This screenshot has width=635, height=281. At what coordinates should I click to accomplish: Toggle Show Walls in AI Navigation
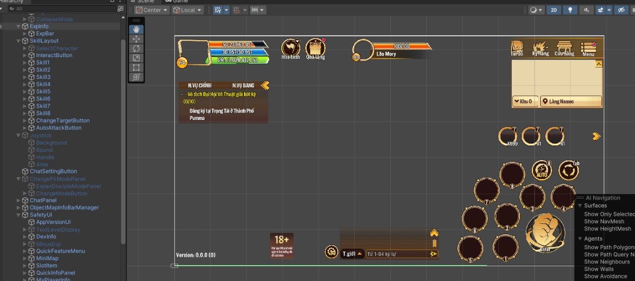(599, 269)
